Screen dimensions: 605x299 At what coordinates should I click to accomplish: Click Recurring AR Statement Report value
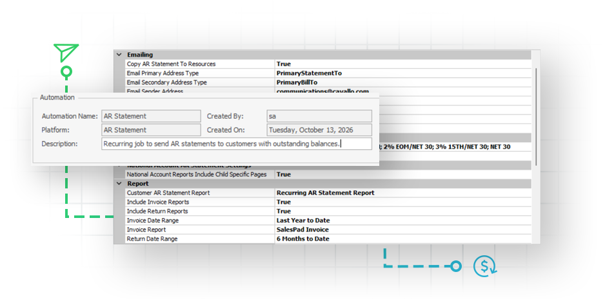tap(325, 193)
